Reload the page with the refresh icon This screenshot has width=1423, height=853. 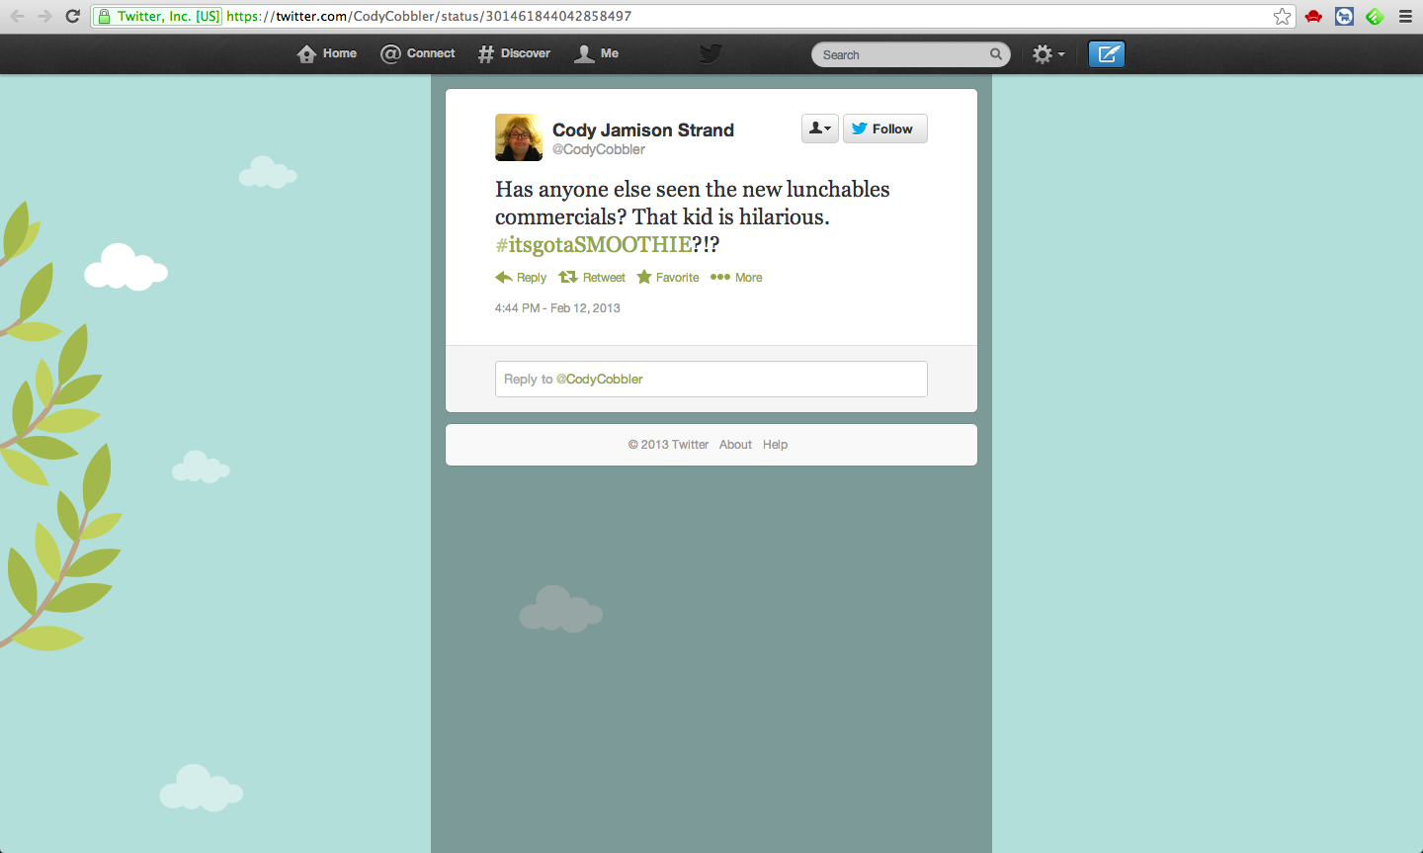(x=72, y=16)
